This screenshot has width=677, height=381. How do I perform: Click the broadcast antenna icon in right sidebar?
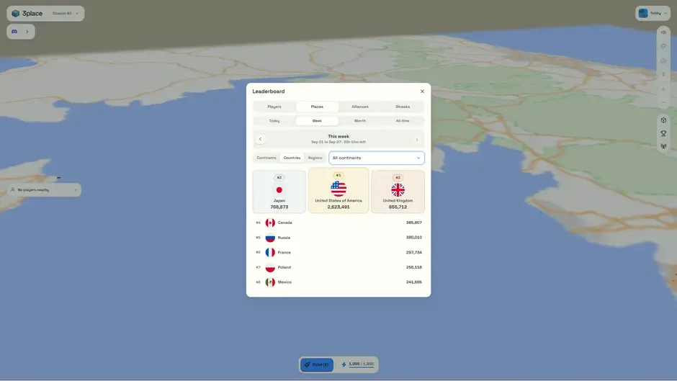pyautogui.click(x=663, y=146)
